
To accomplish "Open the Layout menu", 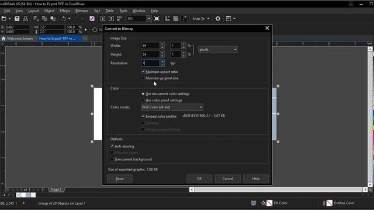I will [x=33, y=10].
